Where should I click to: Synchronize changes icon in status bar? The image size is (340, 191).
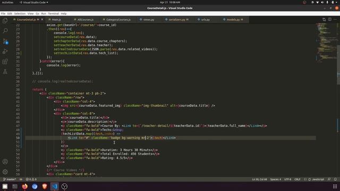point(21,179)
